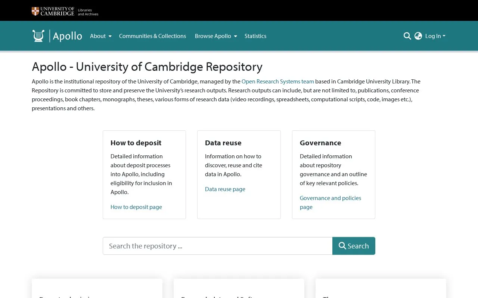Image resolution: width=478 pixels, height=298 pixels.
Task: Go to Communities & Collections
Action: [x=152, y=36]
